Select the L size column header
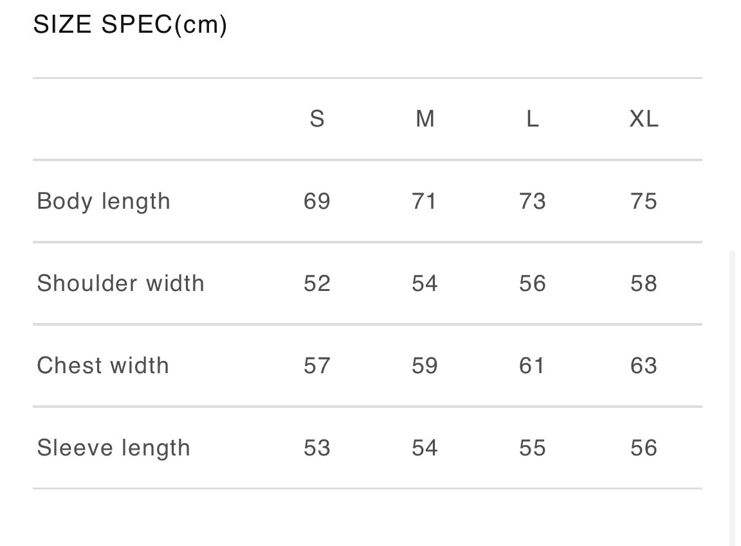741x546 pixels. tap(533, 119)
